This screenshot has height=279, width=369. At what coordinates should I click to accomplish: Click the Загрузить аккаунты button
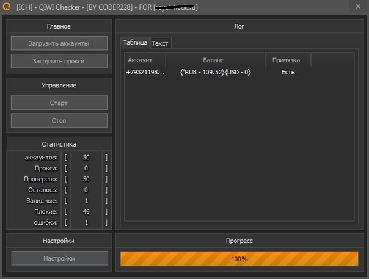click(x=59, y=43)
